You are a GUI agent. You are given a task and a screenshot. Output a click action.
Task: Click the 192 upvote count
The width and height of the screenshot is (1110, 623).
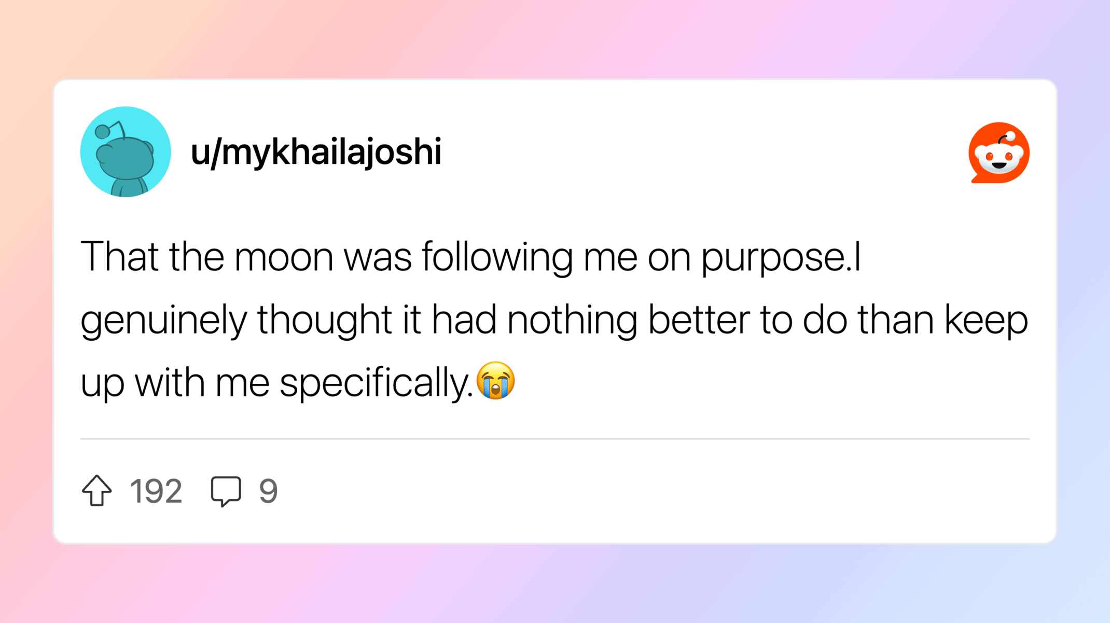click(x=156, y=491)
